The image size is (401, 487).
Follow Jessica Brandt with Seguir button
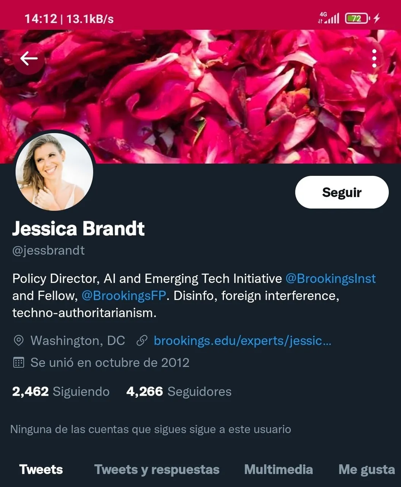[x=342, y=192]
